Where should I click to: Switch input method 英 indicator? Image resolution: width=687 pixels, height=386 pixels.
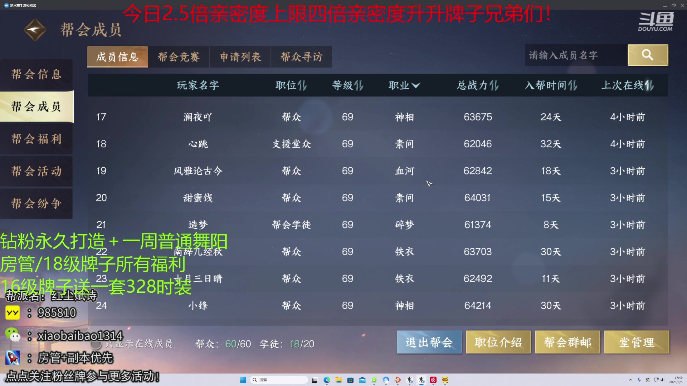(648, 380)
